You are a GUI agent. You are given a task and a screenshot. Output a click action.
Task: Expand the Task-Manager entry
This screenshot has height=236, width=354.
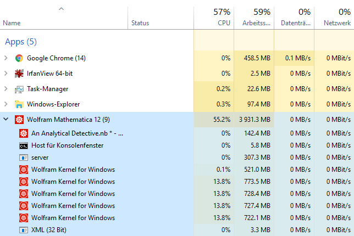(x=6, y=89)
